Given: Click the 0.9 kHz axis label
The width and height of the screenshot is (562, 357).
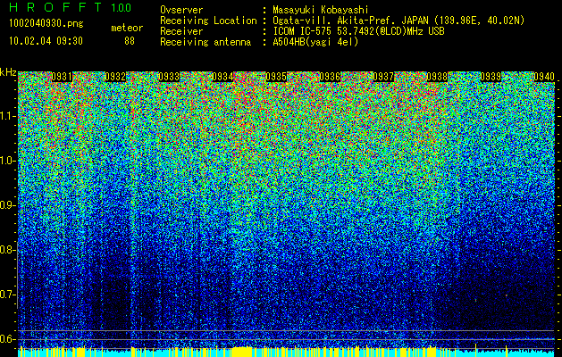Looking at the screenshot, I should [7, 205].
